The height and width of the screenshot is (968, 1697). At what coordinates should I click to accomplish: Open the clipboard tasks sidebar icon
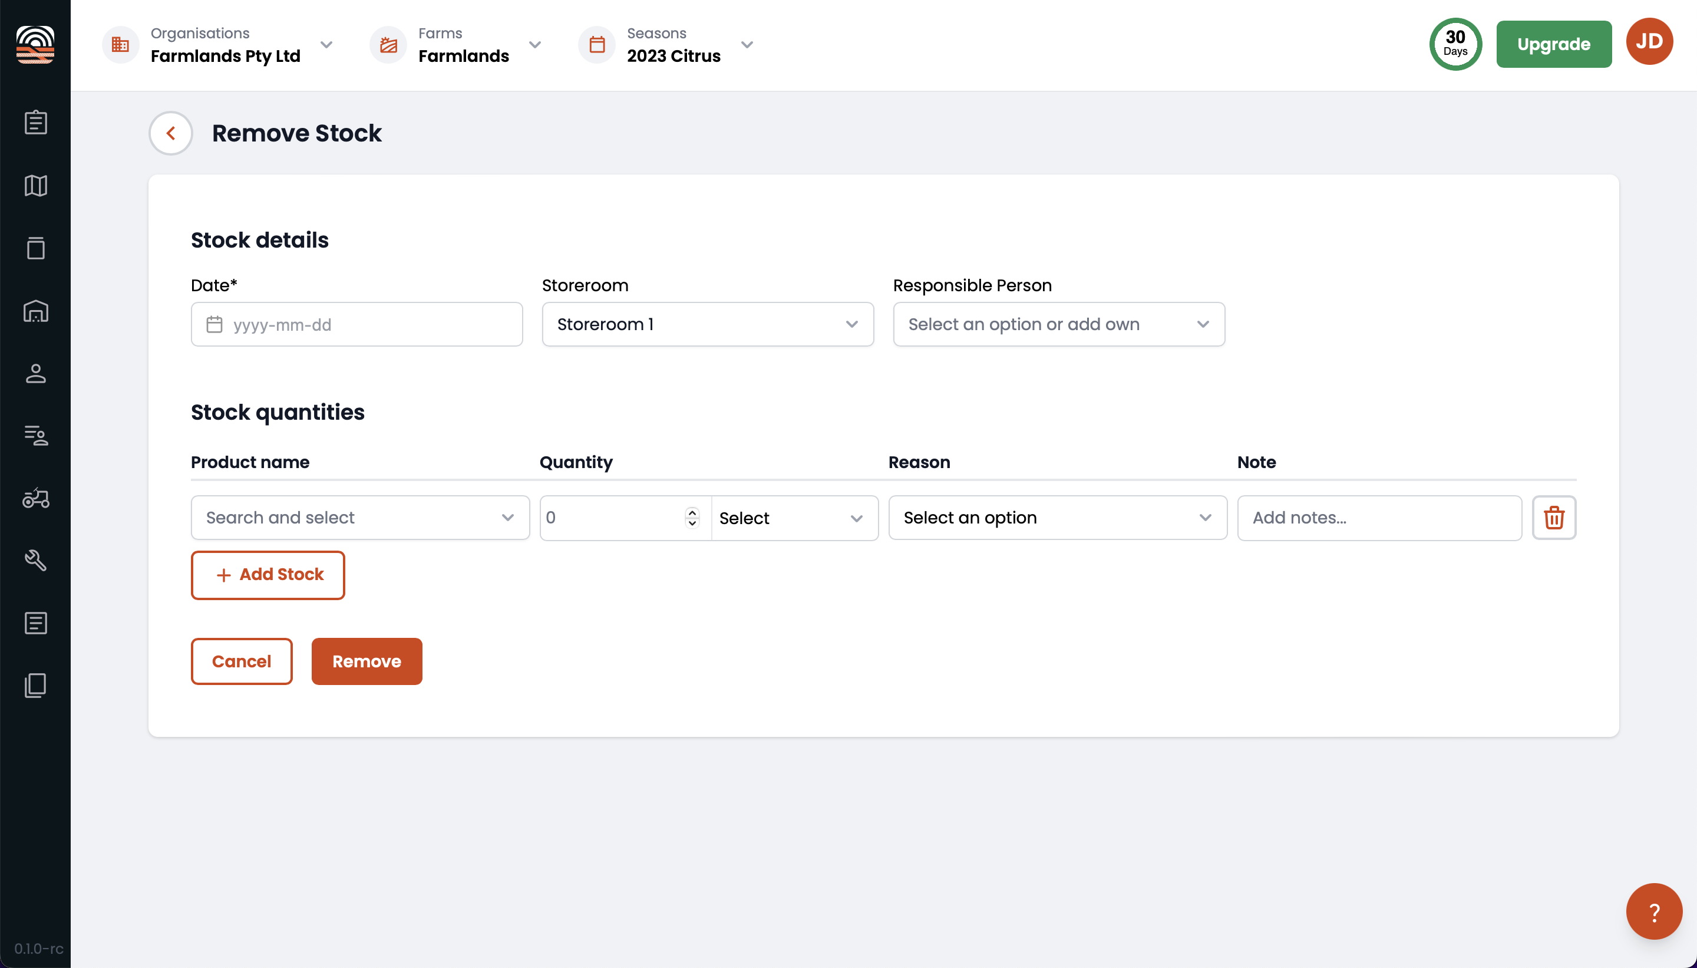[x=35, y=123]
